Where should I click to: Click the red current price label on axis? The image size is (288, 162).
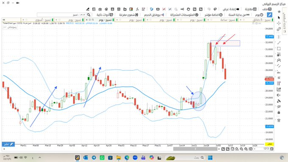269,79
